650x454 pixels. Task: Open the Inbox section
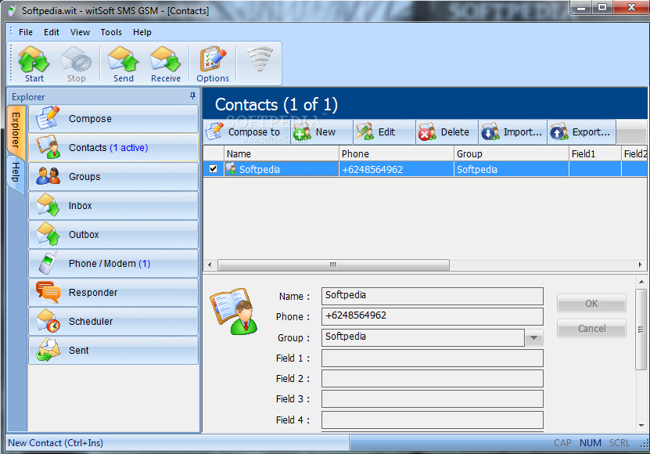point(113,206)
